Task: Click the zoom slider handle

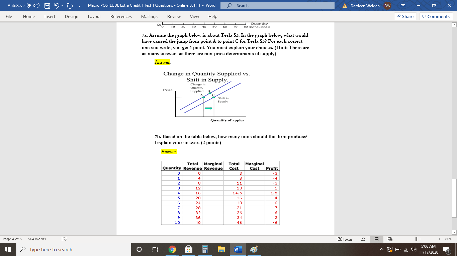Action: pyautogui.click(x=416, y=239)
